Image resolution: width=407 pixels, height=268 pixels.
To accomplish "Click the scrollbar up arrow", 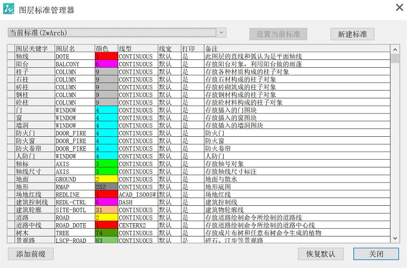I will coord(395,48).
